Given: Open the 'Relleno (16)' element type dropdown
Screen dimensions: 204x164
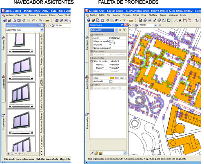Looking at the screenshot, I should (x=116, y=30).
